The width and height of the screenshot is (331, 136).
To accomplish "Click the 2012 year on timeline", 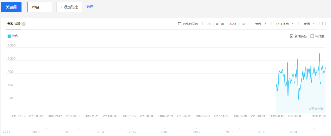I will tap(36, 132).
